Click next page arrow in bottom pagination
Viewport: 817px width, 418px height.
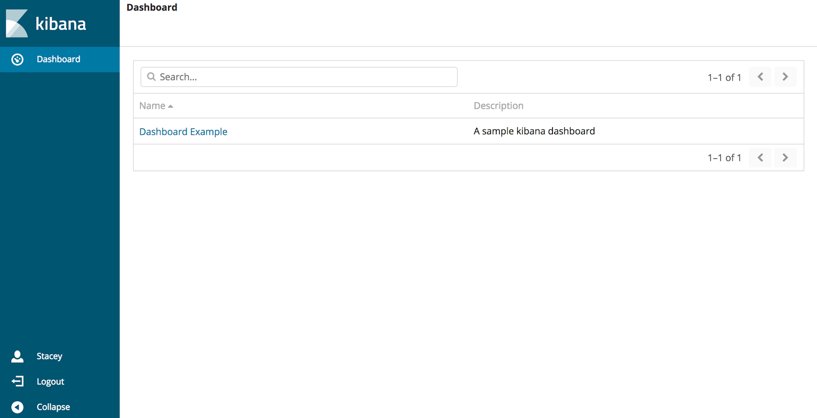tap(785, 158)
